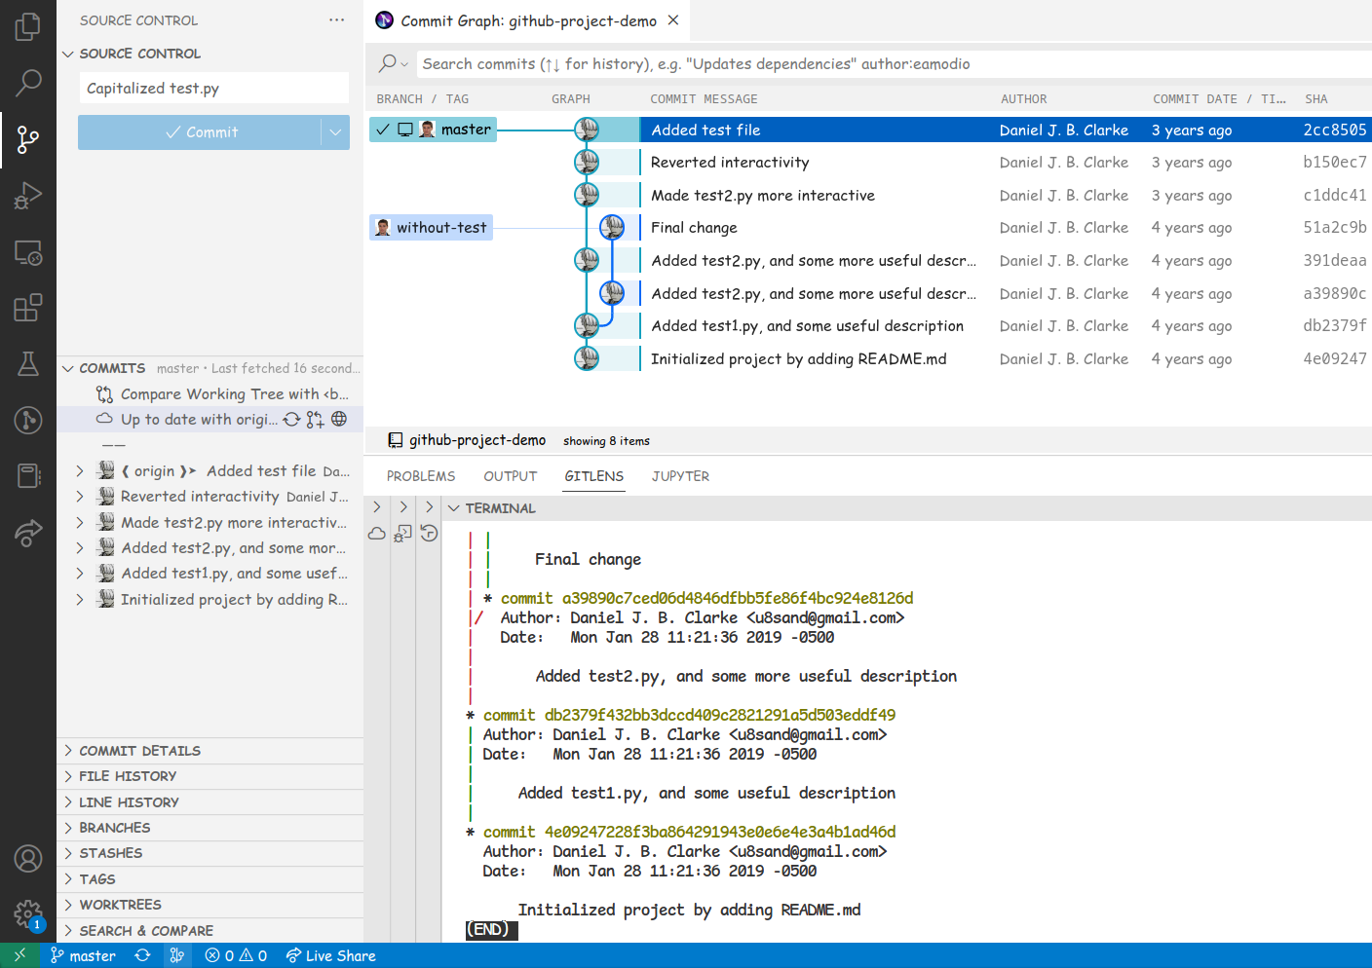Select the 'Reverted interactivity' commit row

[x=730, y=163]
